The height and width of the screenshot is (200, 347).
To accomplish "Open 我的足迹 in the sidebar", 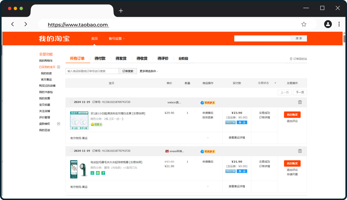I will 45,130.
